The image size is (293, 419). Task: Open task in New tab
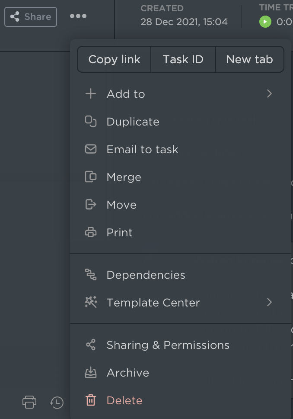click(x=249, y=59)
